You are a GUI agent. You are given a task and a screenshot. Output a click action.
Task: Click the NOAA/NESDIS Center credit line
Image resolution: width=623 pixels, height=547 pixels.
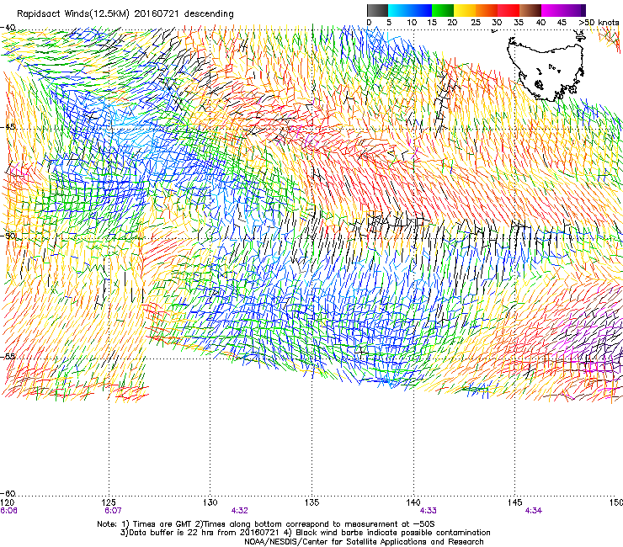(x=364, y=542)
